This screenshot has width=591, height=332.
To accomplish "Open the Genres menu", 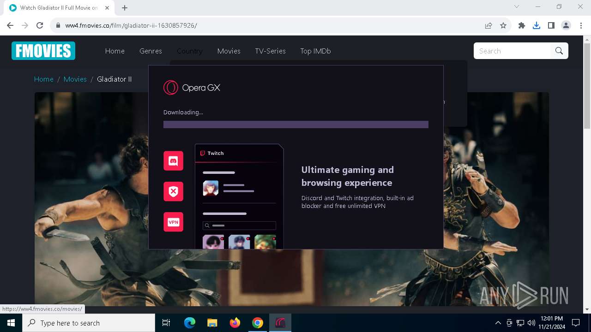I will [151, 51].
